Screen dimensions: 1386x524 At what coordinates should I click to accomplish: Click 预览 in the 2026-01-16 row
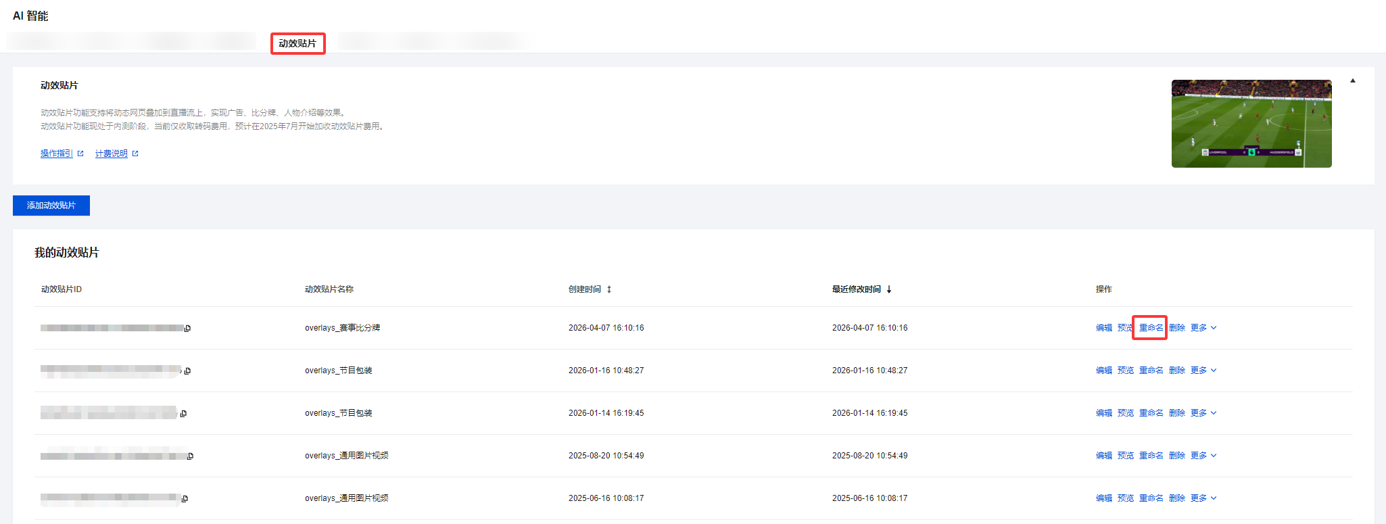(1126, 371)
